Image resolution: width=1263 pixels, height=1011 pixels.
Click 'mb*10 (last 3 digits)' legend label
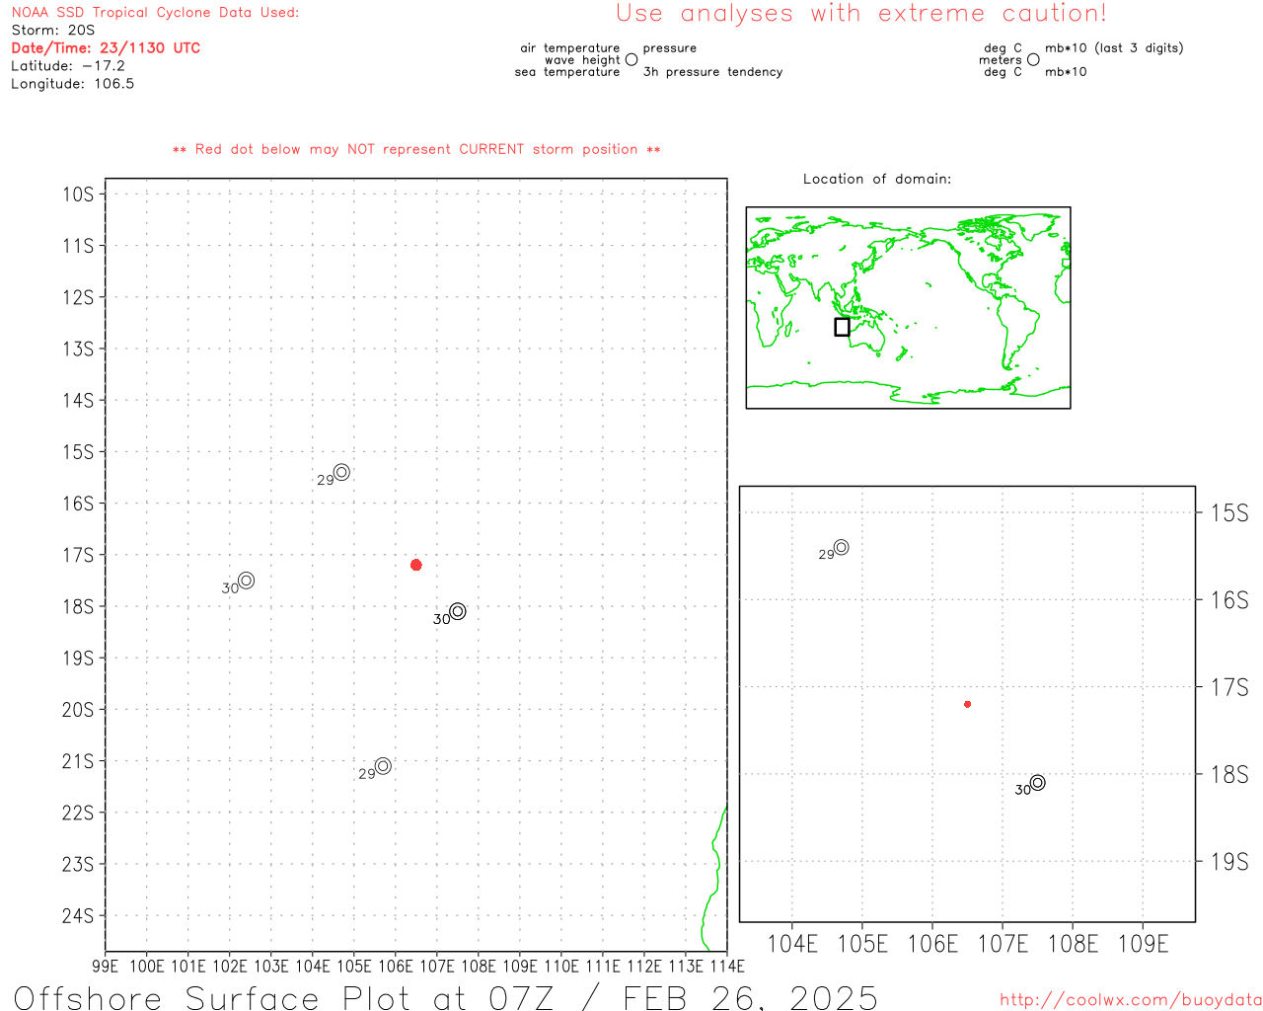tap(1114, 48)
